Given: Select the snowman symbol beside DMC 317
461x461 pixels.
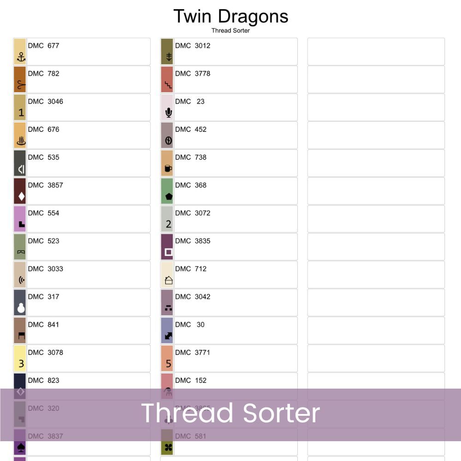Looking at the screenshot, I should point(21,307).
